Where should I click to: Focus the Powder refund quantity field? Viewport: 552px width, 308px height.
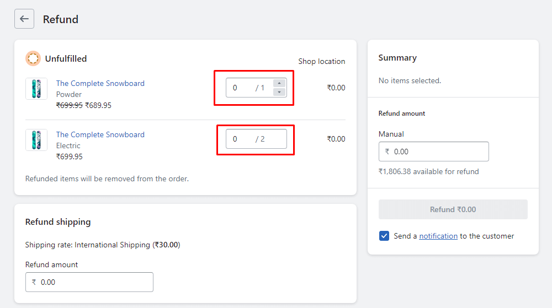pos(243,88)
